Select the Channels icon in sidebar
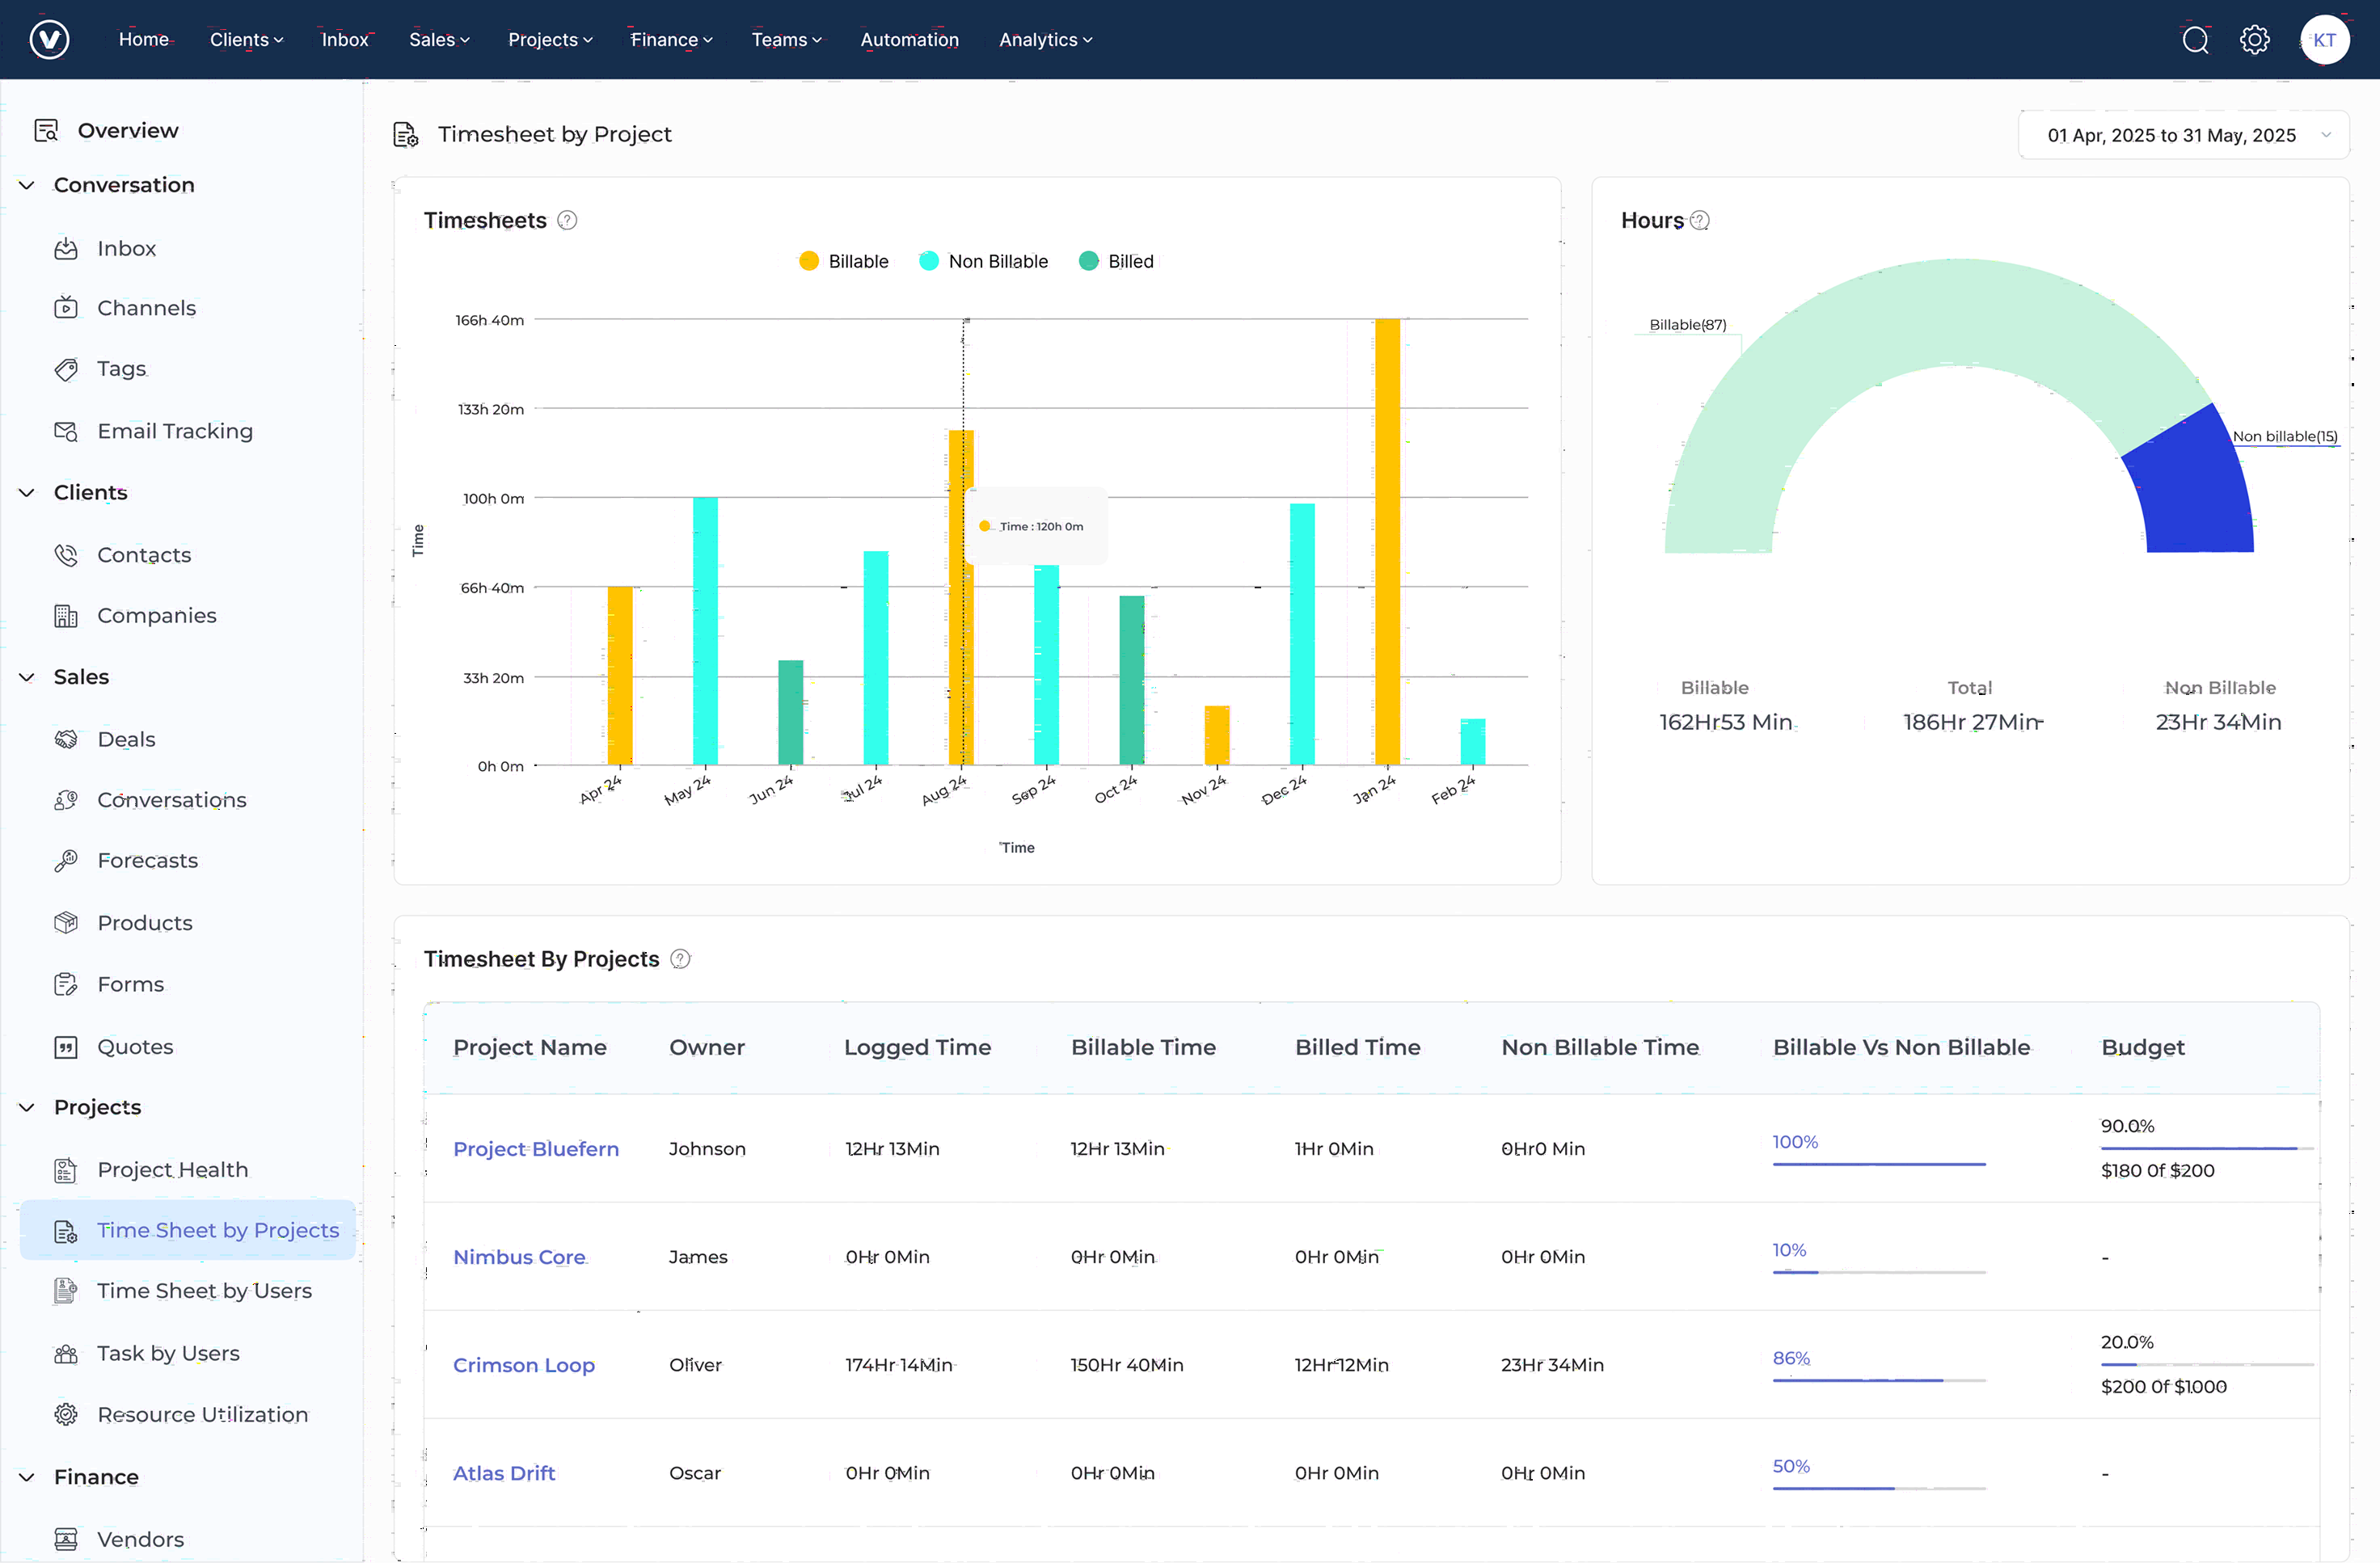 coord(65,307)
